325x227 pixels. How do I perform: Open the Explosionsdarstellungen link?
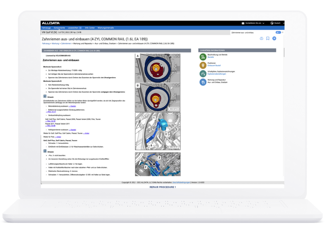[x=217, y=74]
